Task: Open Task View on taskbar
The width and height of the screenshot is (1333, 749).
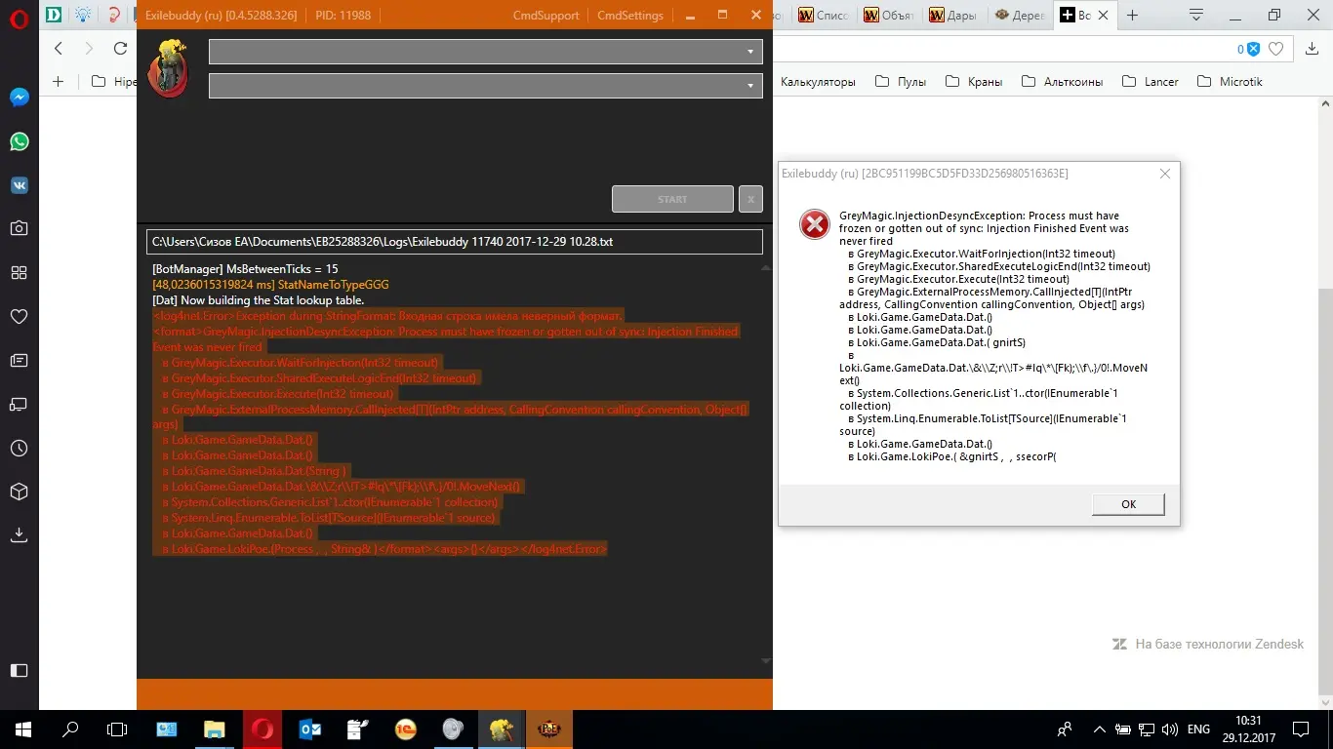Action: 117,729
